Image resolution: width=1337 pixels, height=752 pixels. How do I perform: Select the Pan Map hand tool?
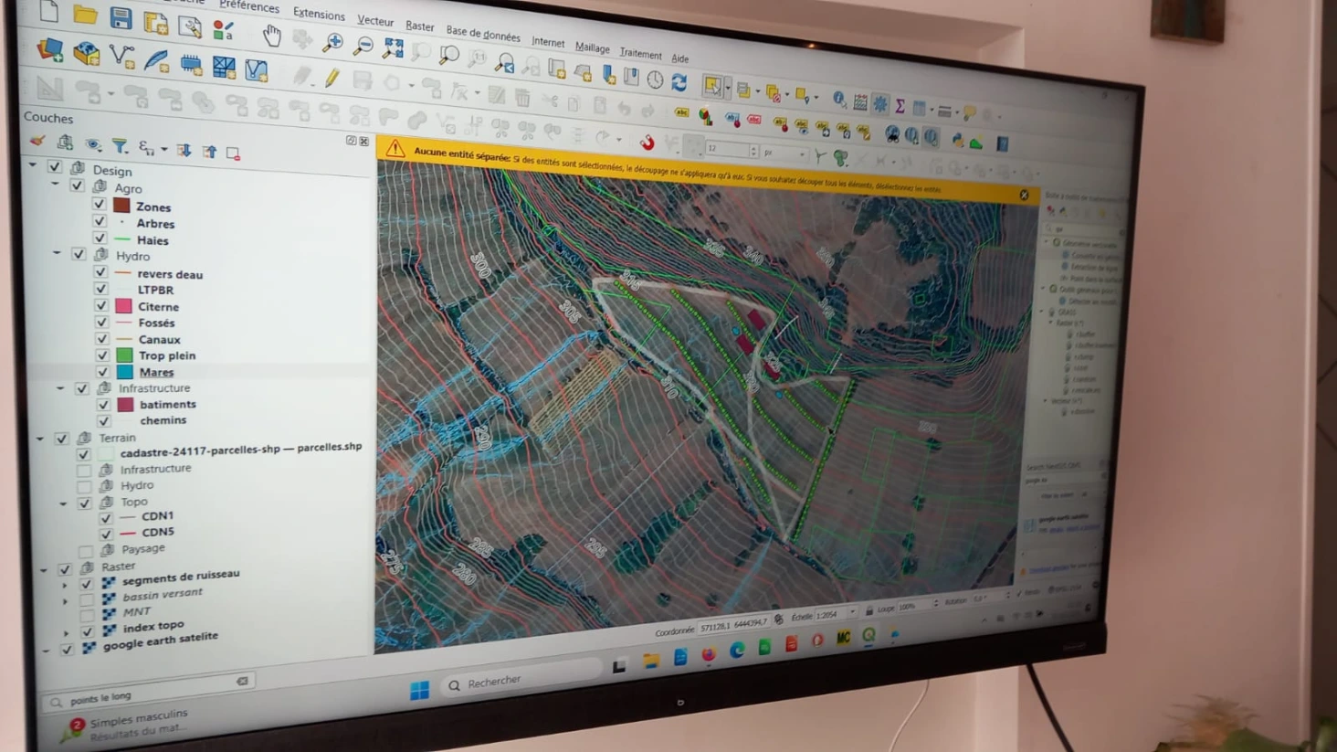click(x=272, y=36)
